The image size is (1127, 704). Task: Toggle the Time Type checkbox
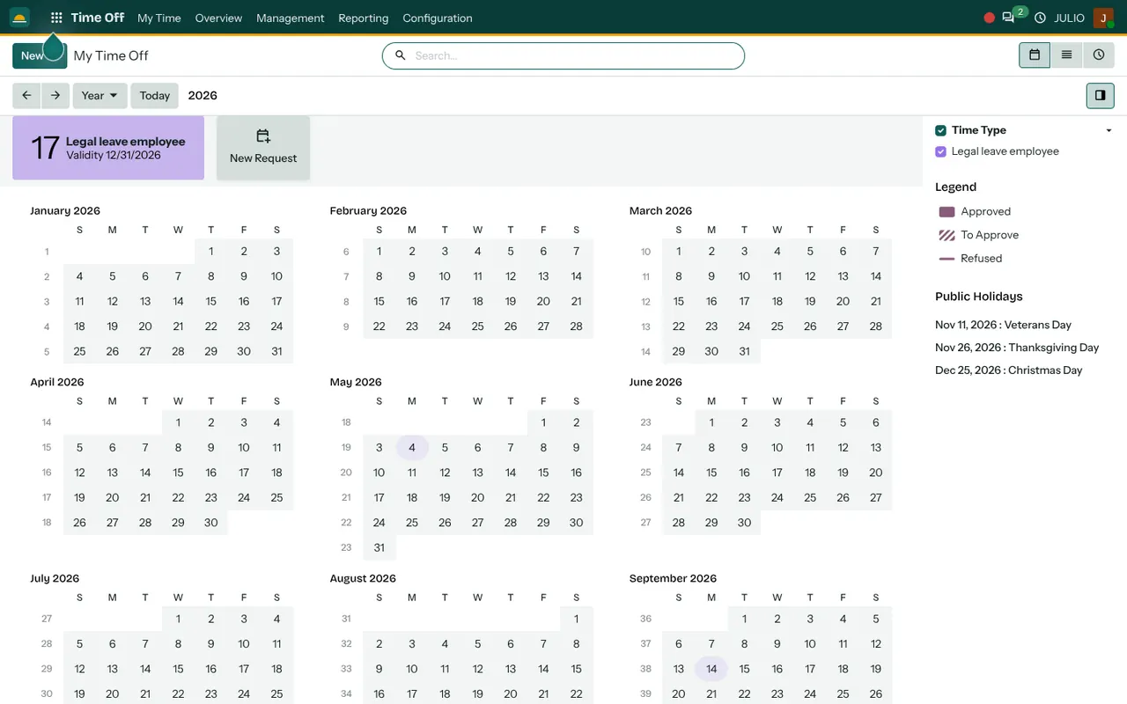(x=940, y=130)
